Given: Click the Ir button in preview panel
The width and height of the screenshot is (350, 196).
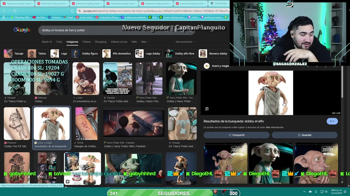Looking at the screenshot, I should coord(332,121).
